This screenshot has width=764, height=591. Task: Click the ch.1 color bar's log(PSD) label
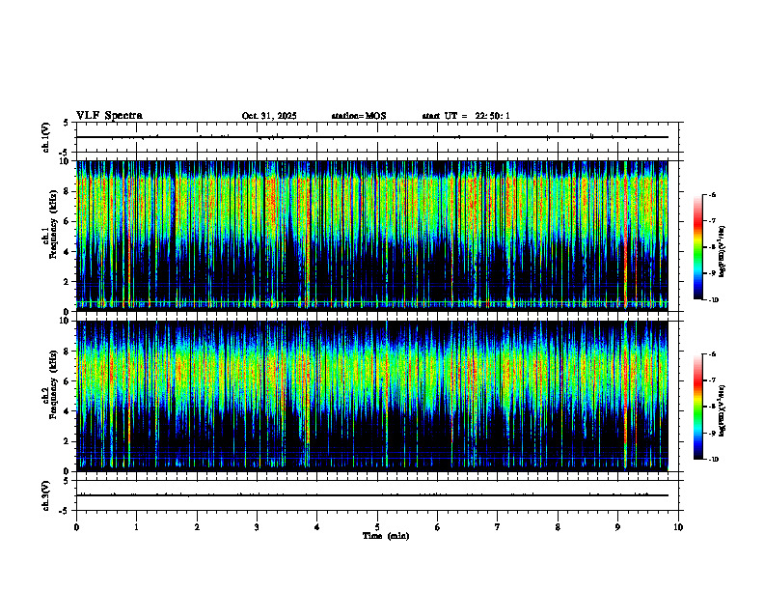click(x=723, y=252)
